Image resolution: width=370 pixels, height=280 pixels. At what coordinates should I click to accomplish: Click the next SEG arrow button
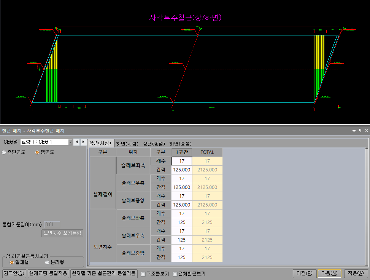click(83, 142)
